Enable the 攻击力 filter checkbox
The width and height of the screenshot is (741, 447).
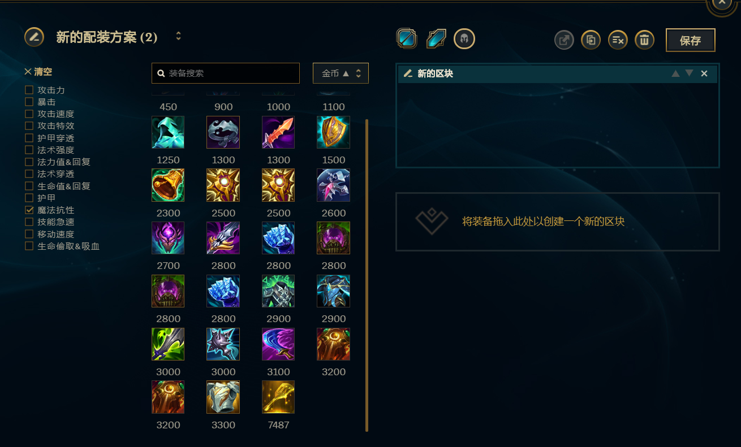(x=29, y=90)
